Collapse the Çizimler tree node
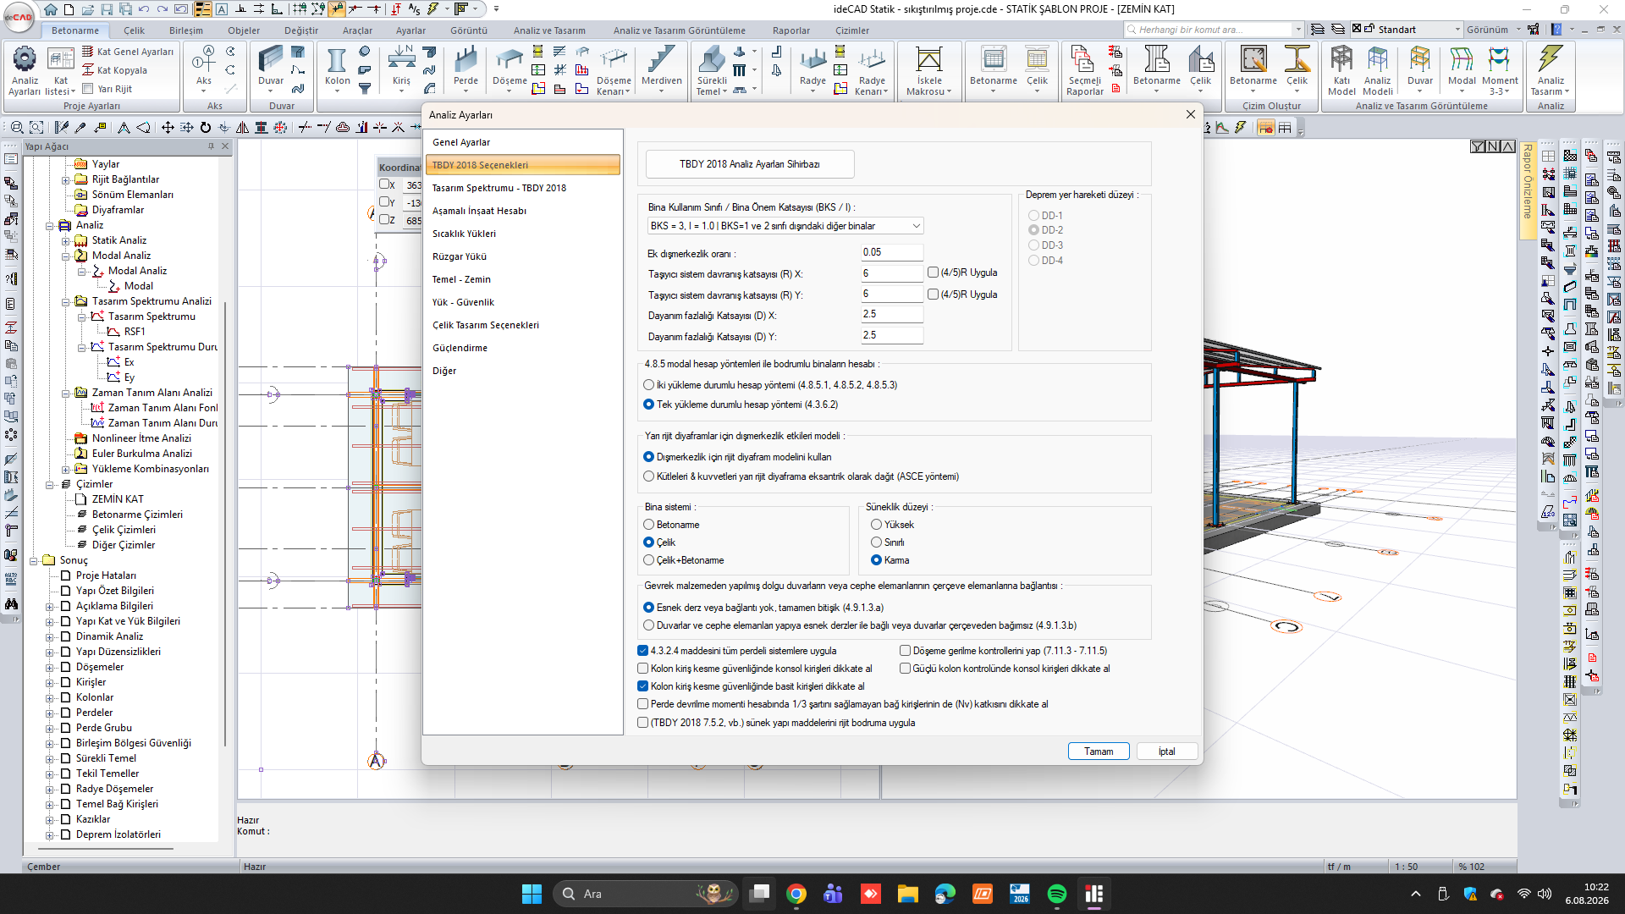Image resolution: width=1625 pixels, height=914 pixels. [49, 484]
